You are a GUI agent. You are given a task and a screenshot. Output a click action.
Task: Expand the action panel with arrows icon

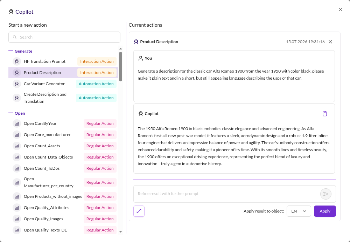click(x=139, y=211)
